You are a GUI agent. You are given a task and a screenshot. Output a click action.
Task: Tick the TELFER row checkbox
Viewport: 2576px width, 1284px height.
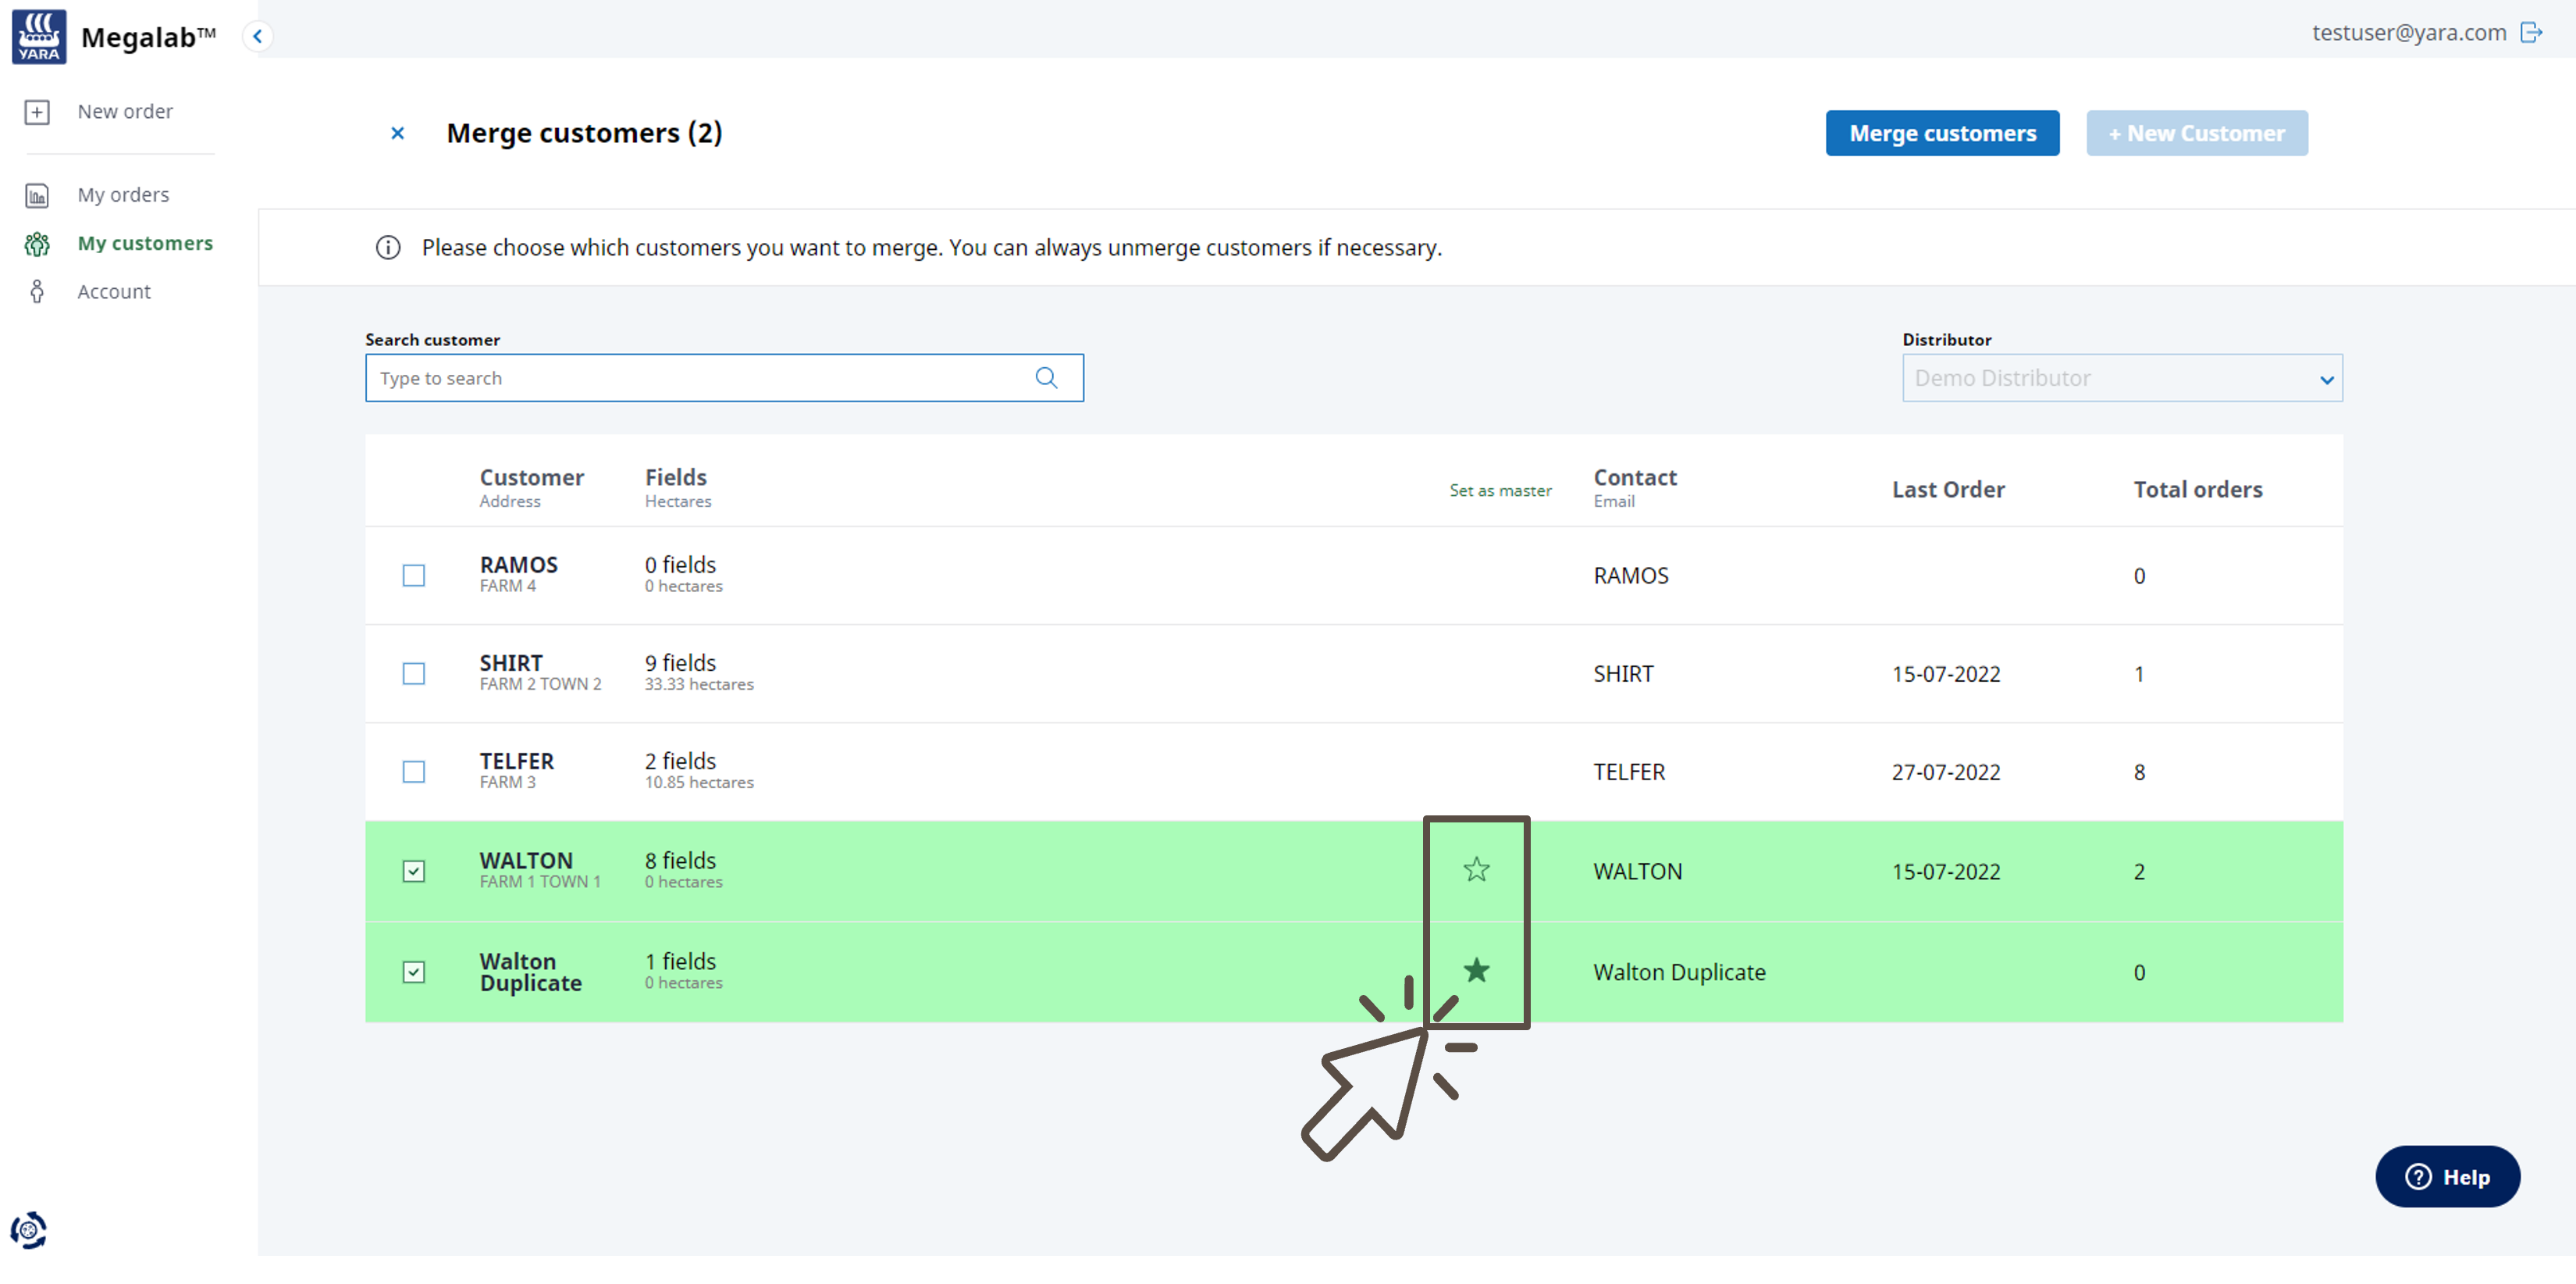tap(413, 772)
